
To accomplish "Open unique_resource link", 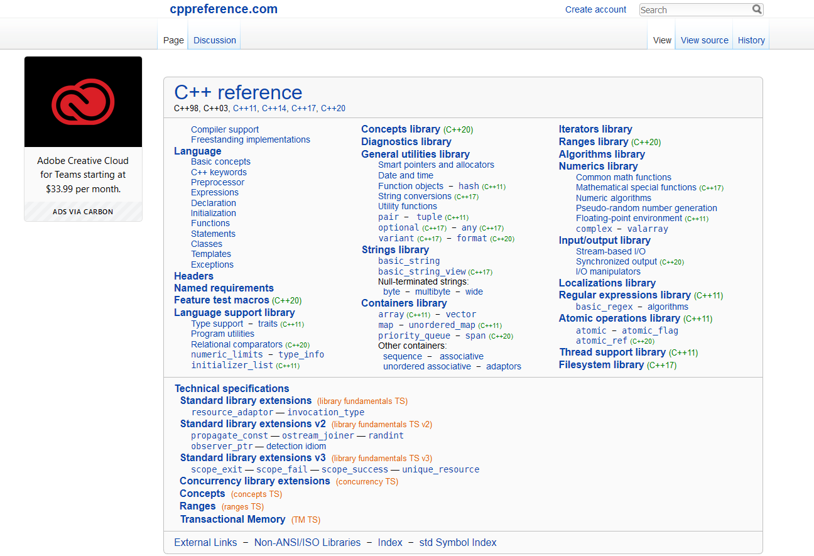I will pos(440,469).
